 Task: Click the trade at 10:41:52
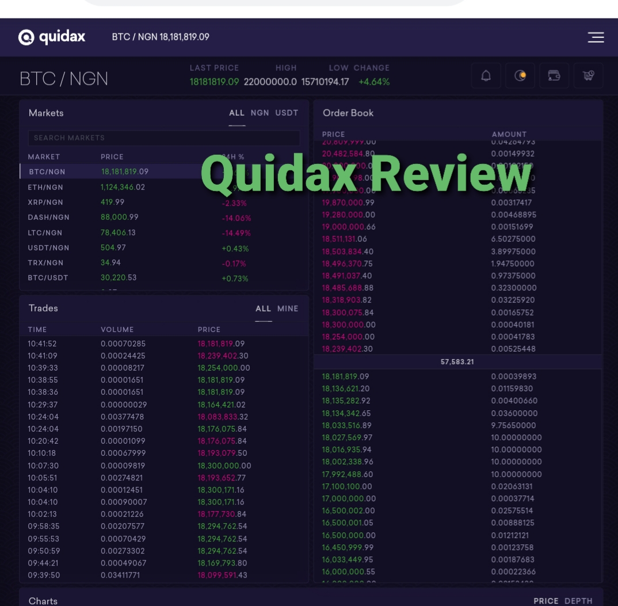pyautogui.click(x=164, y=344)
